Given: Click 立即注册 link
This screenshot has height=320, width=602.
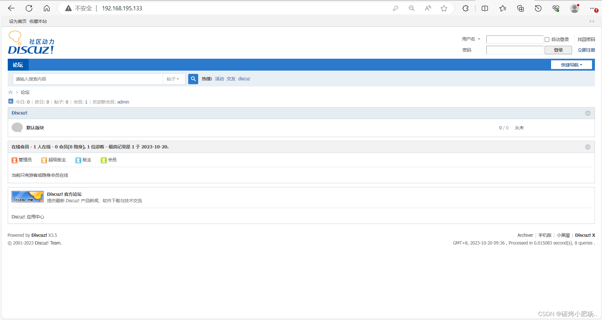Looking at the screenshot, I should tap(586, 50).
